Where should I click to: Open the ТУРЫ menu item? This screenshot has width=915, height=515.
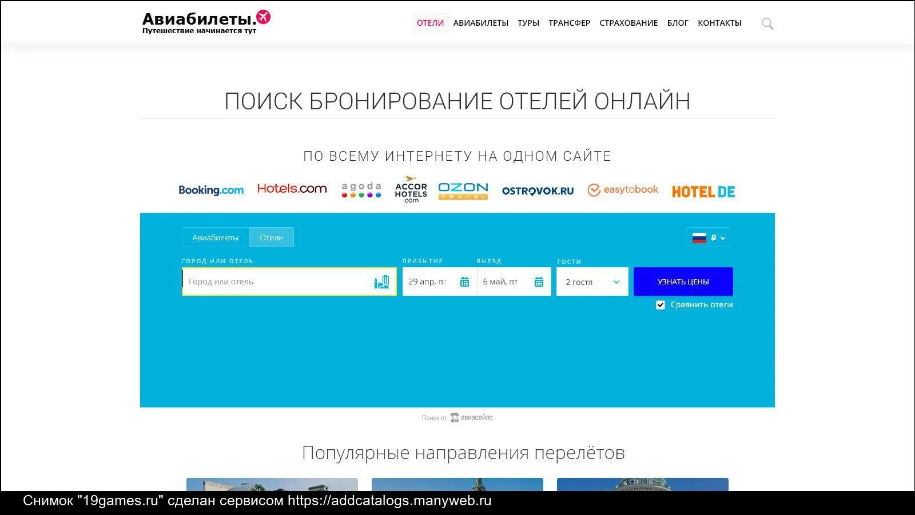528,23
